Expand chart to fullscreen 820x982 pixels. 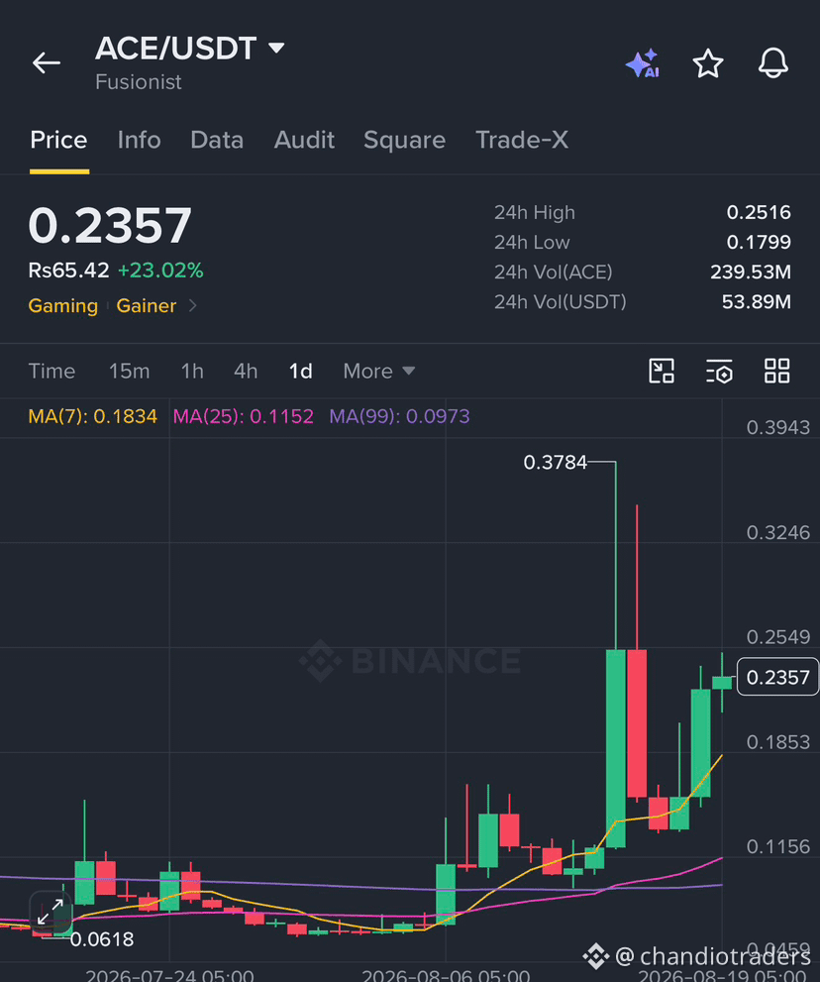(51, 912)
